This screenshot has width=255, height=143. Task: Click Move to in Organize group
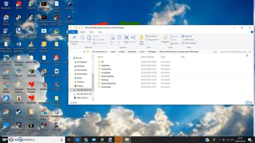point(112,40)
